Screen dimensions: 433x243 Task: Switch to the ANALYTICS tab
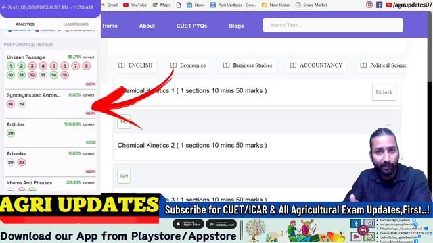tap(25, 24)
